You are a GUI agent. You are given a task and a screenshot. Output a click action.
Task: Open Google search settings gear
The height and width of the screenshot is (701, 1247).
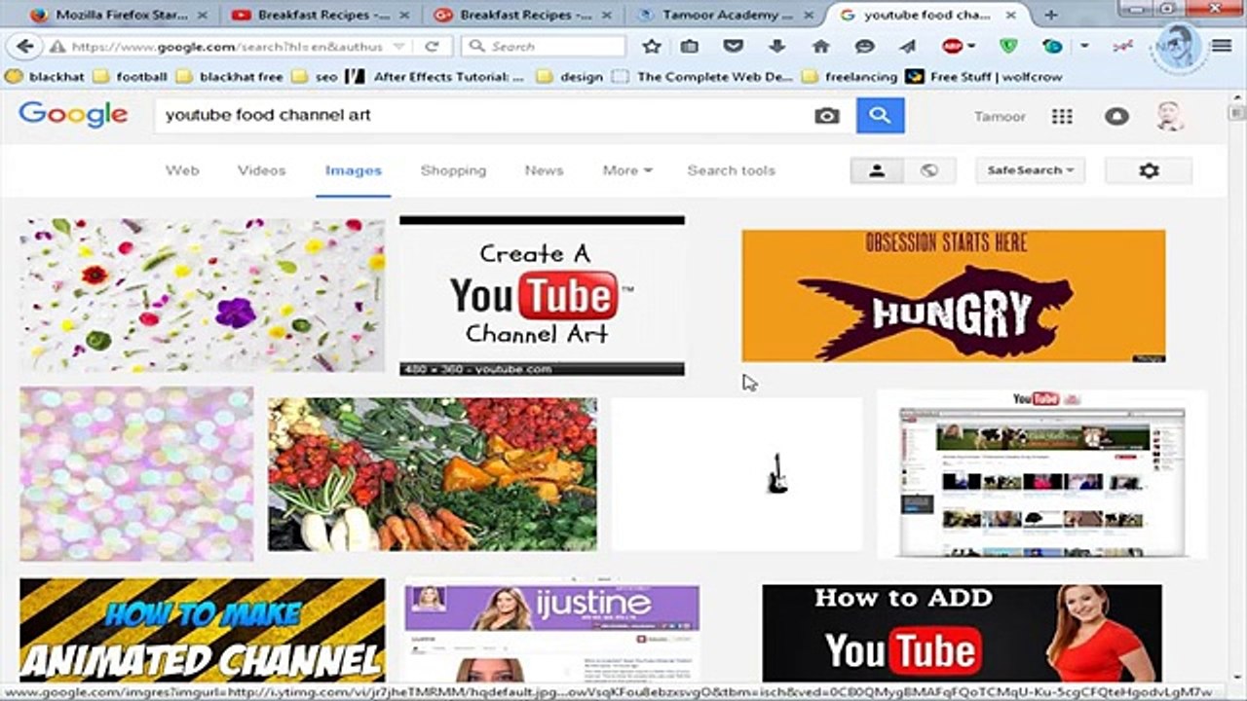1149,170
